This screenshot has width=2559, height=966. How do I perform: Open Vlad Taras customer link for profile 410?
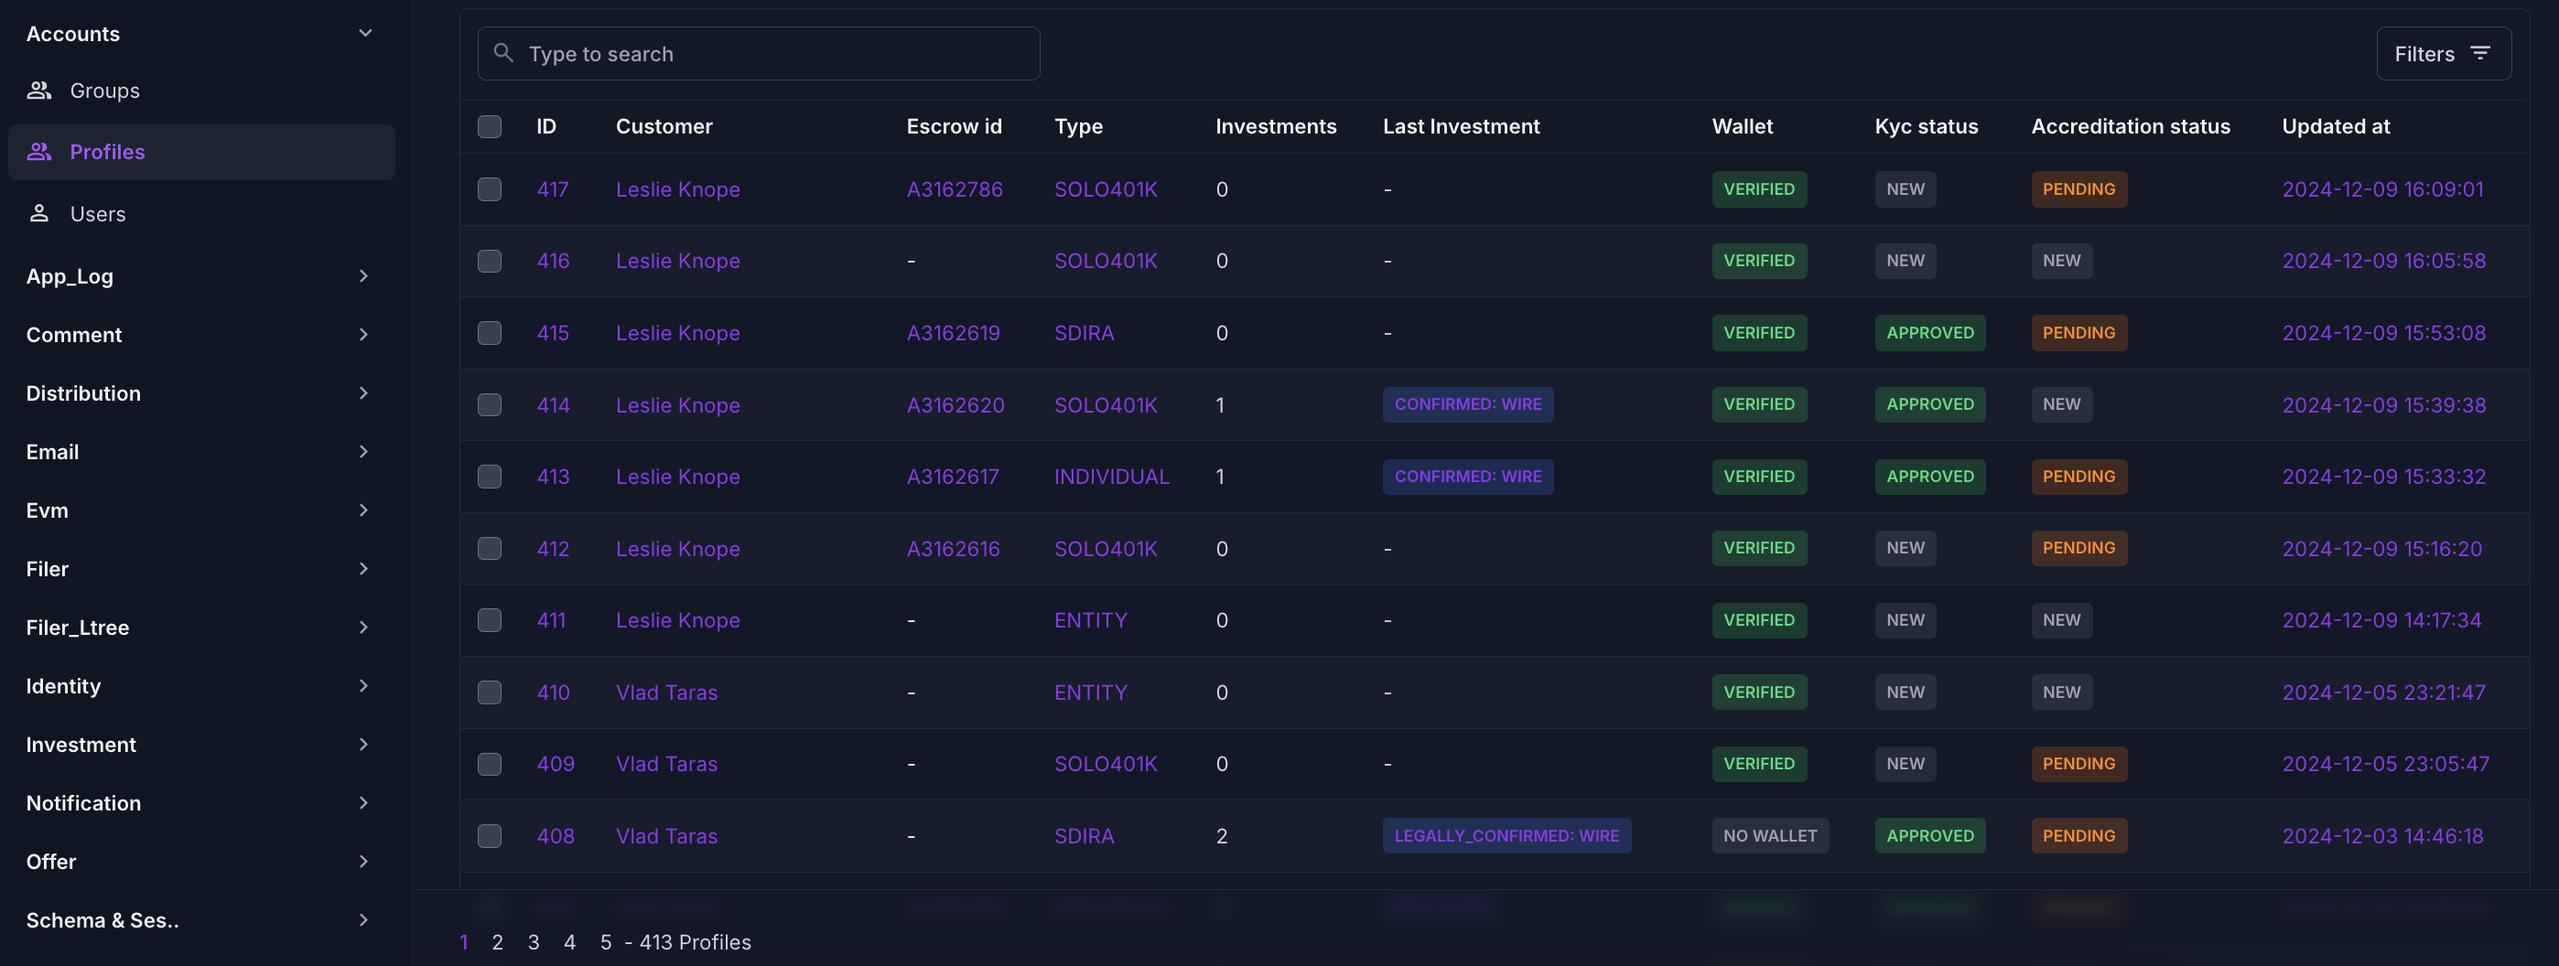pyautogui.click(x=665, y=692)
